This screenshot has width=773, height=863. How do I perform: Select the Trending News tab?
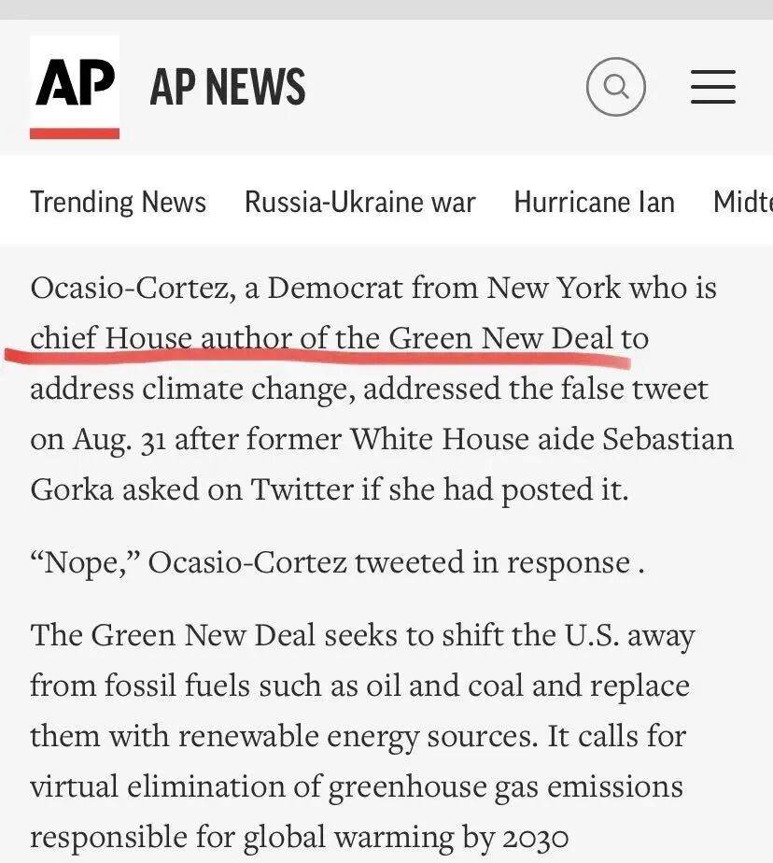118,202
